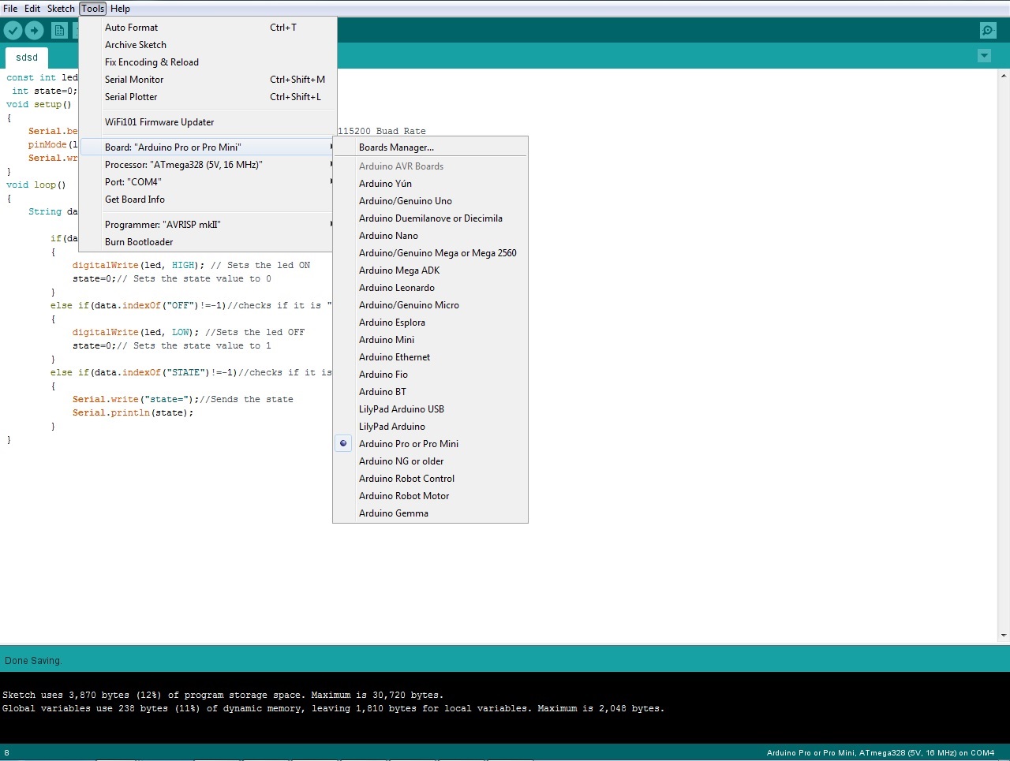Select LilyPad Arduino USB board
Screen dimensions: 1010x761
430,409
